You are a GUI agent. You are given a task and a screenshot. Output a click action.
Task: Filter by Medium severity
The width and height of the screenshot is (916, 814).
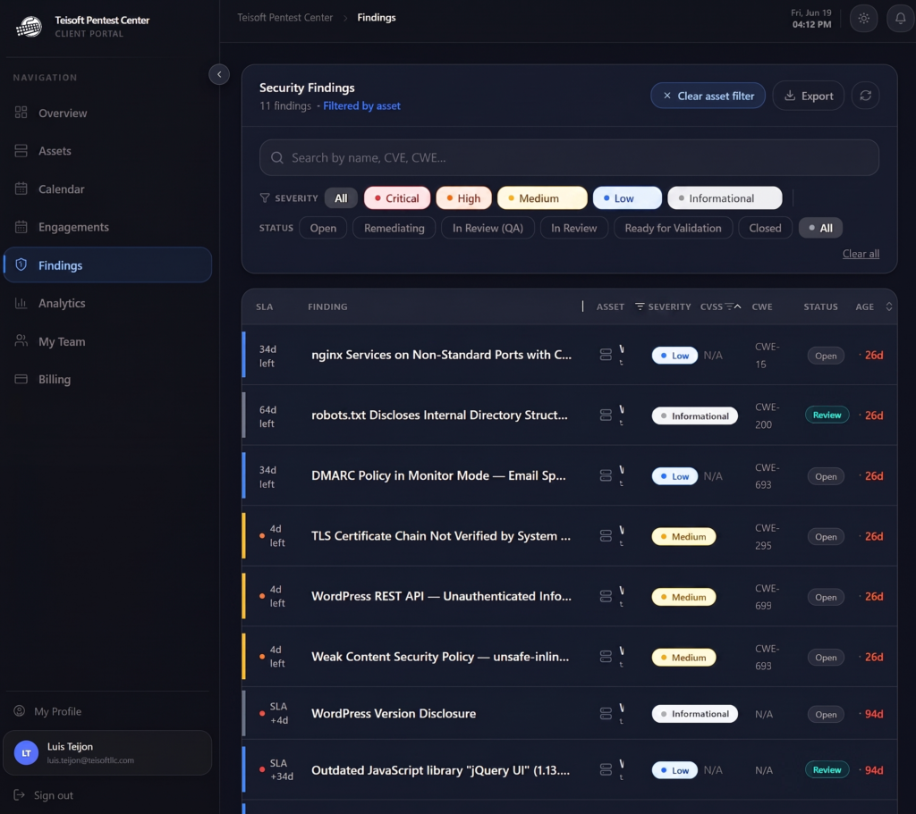542,198
